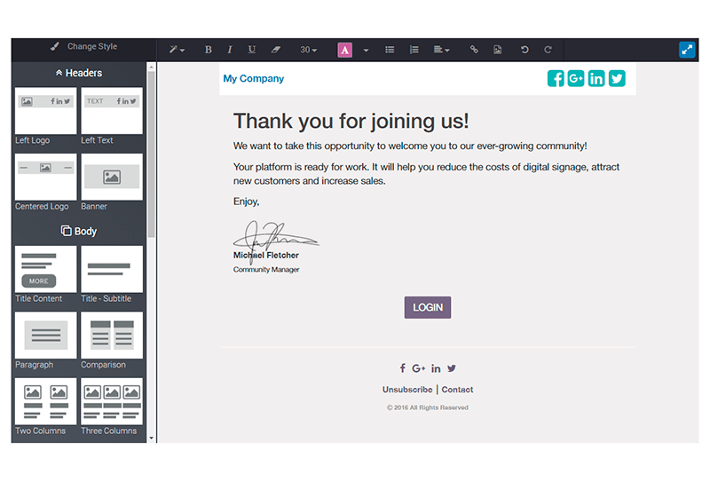
Task: Select the Left Logo header block
Action: 46,111
